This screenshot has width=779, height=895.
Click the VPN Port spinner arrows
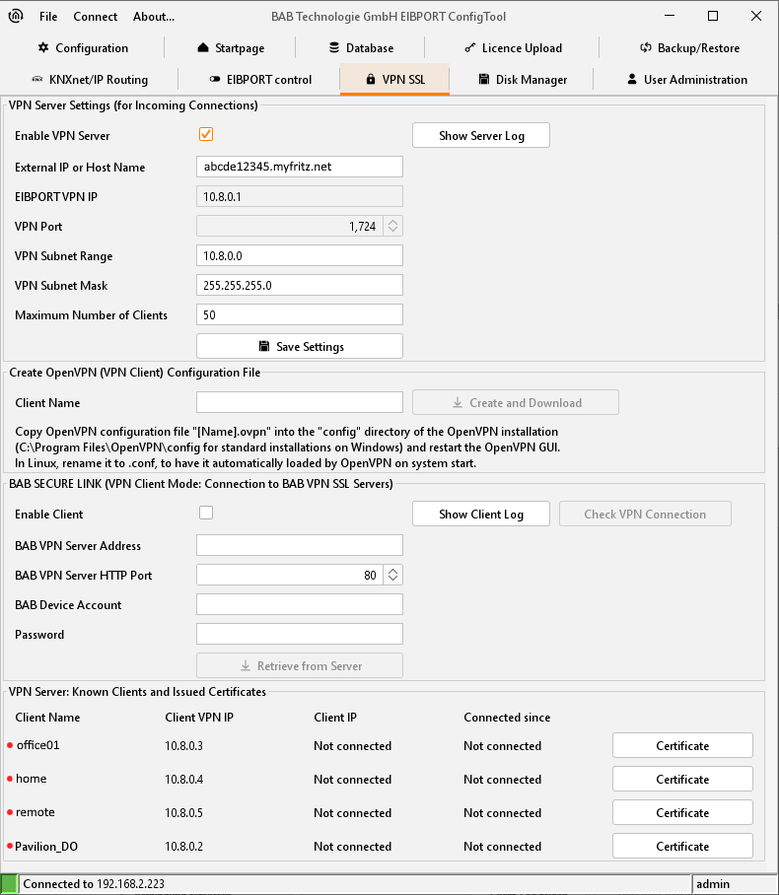click(392, 226)
